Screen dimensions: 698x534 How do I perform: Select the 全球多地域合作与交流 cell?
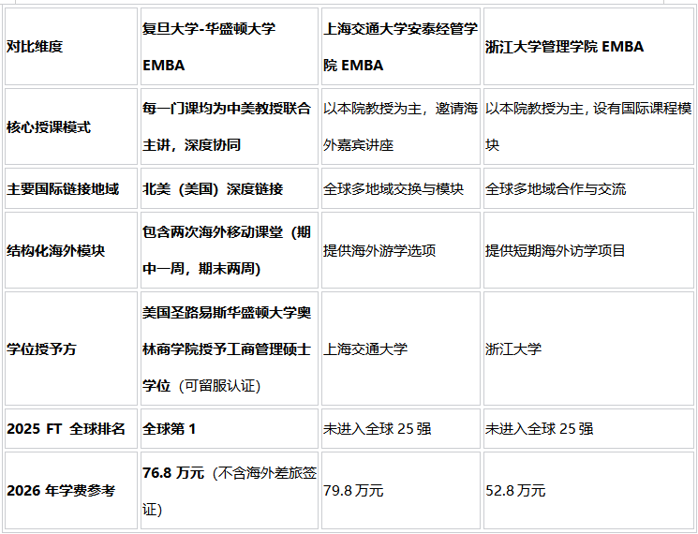click(556, 189)
